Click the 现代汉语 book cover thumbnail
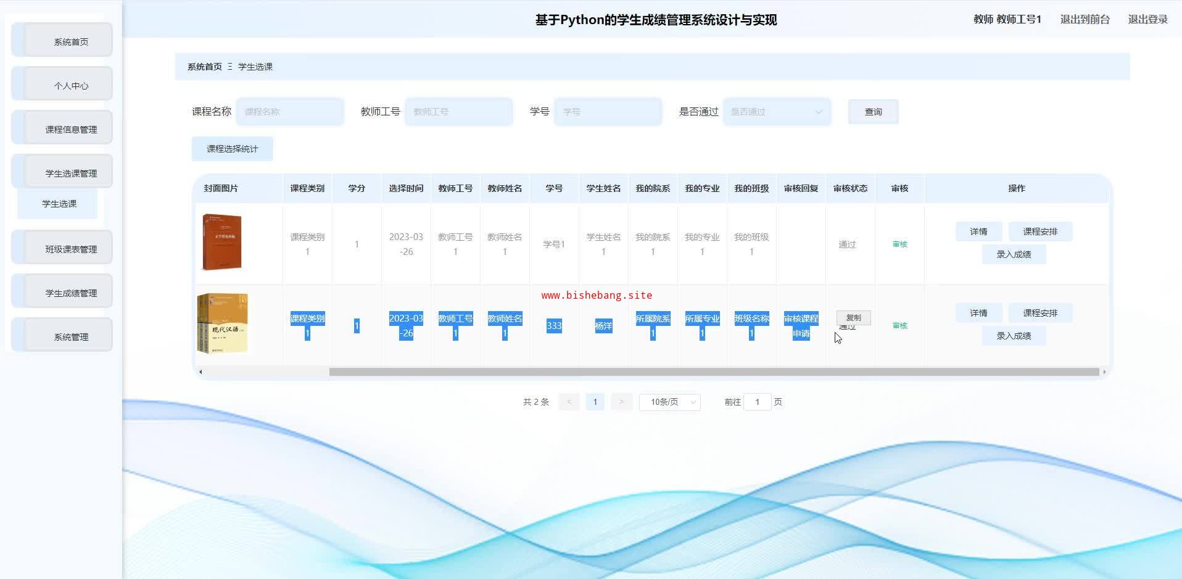 (x=223, y=323)
